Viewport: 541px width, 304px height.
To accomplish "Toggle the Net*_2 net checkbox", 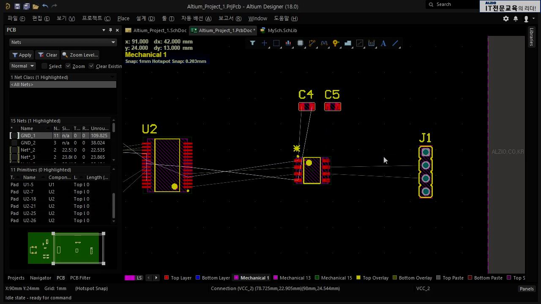I will (x=14, y=150).
